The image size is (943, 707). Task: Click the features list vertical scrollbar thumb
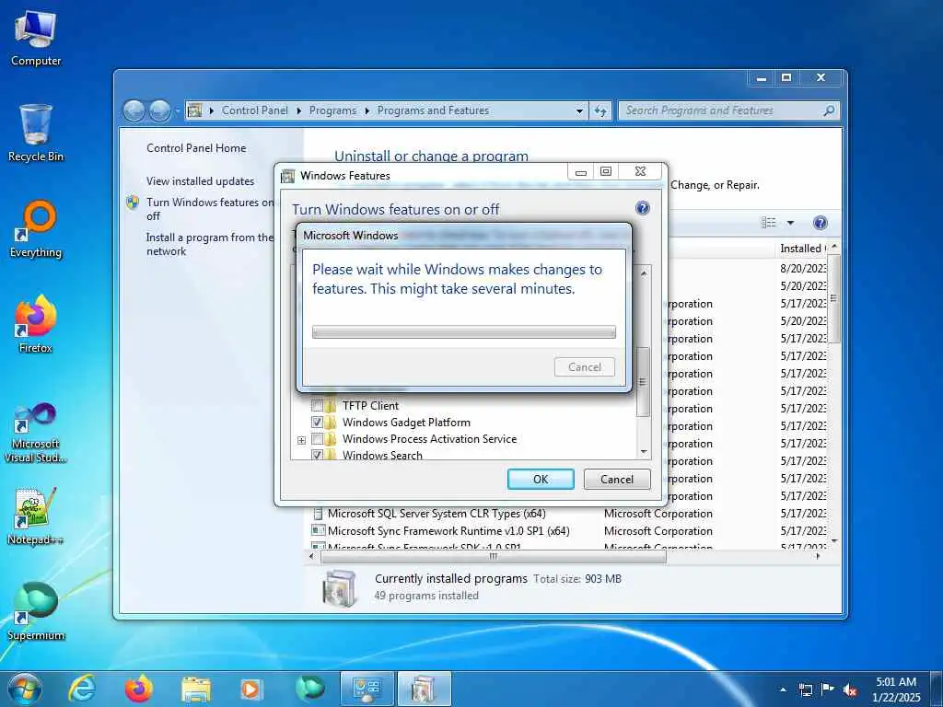click(643, 381)
